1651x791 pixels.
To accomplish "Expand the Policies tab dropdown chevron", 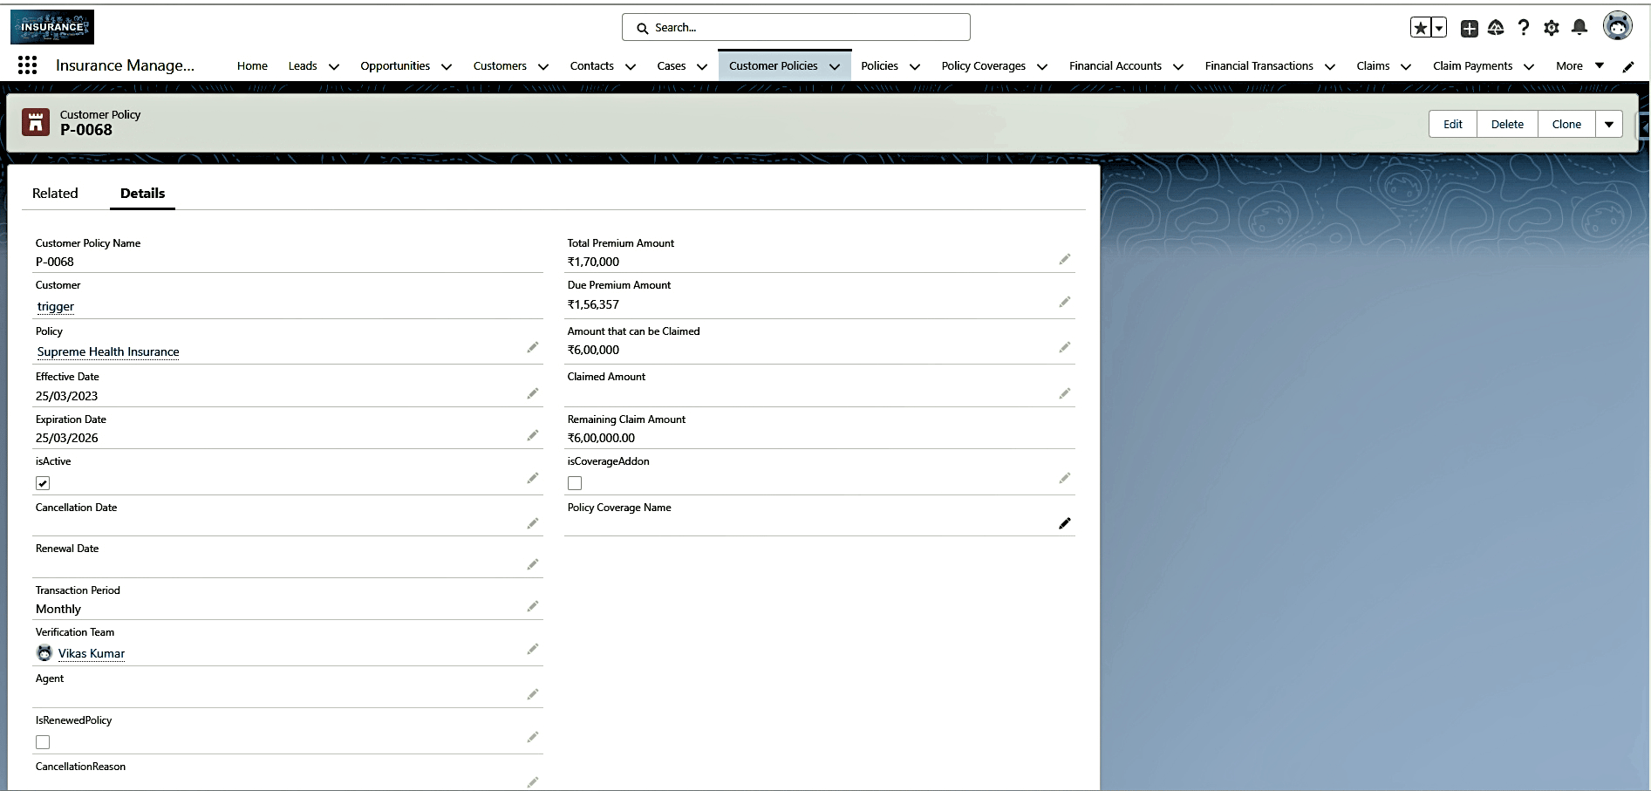I will [915, 66].
